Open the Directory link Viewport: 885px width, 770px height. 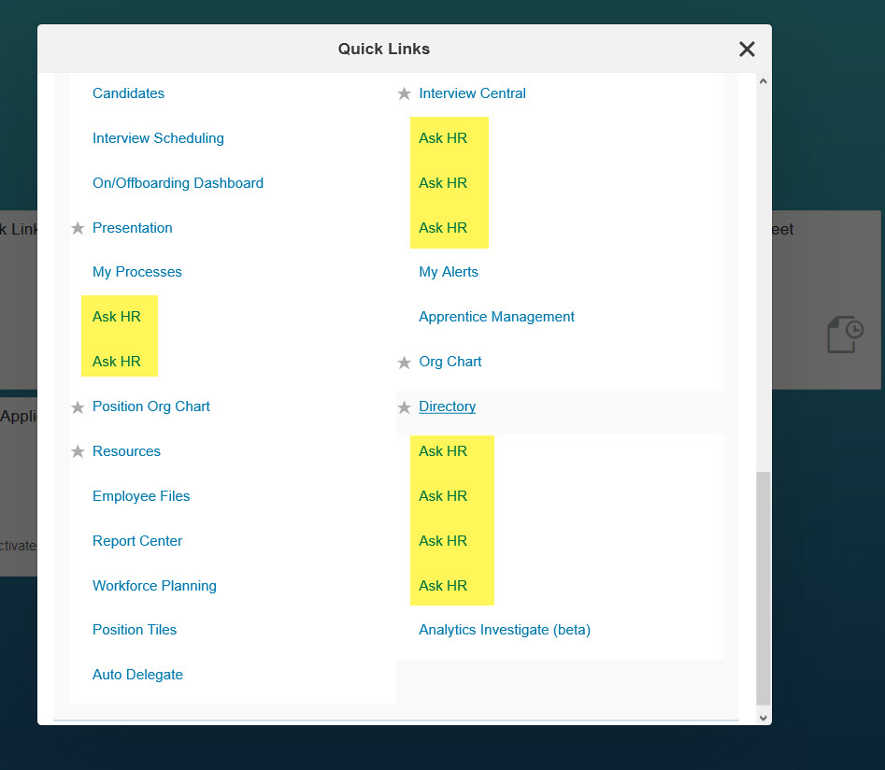tap(447, 406)
